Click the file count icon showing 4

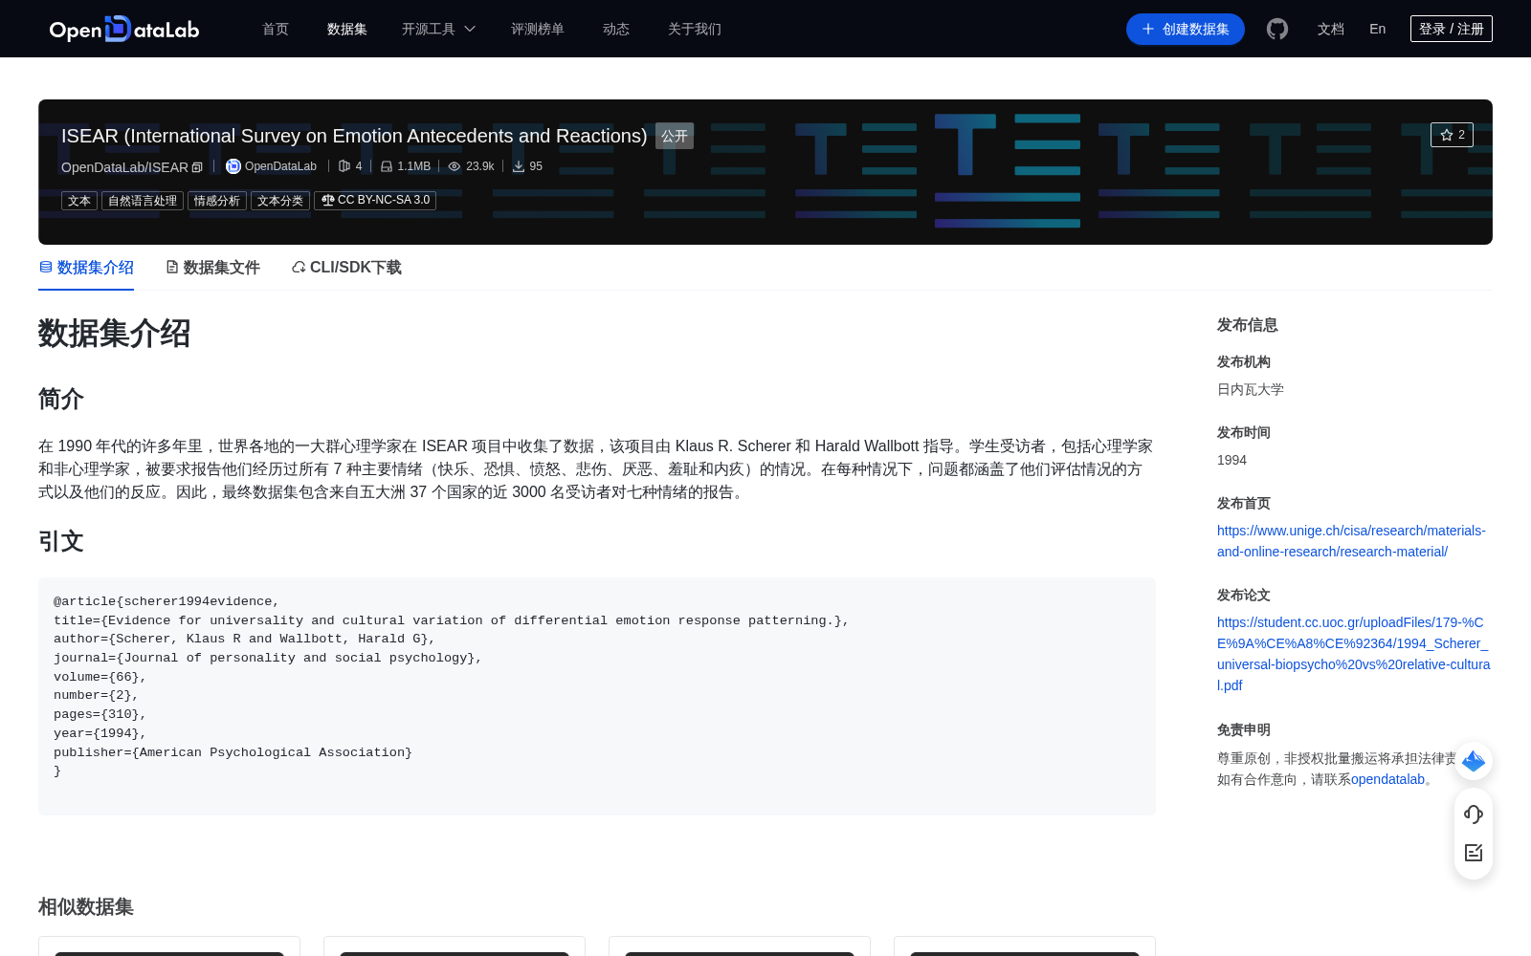click(344, 166)
